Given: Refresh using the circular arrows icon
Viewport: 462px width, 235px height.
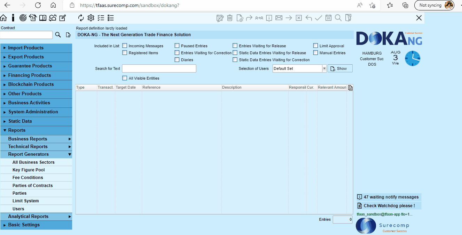Looking at the screenshot, I should (81, 18).
